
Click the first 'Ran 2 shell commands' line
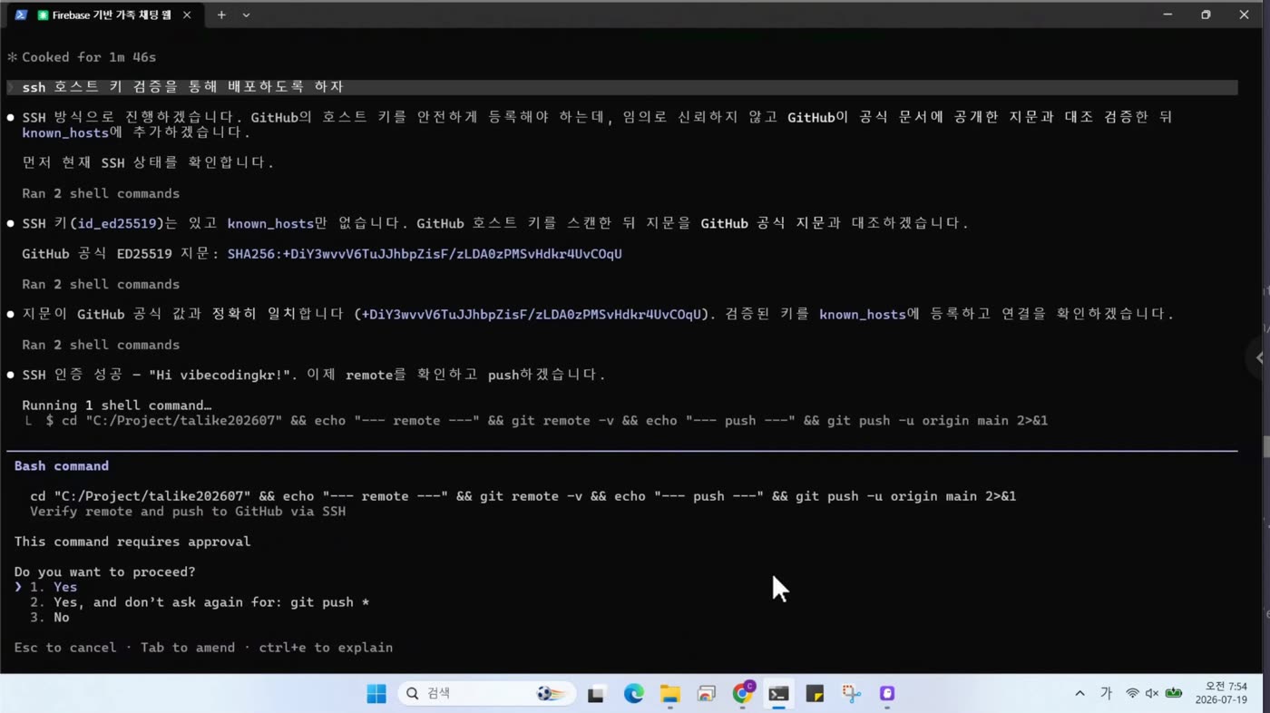(x=101, y=193)
